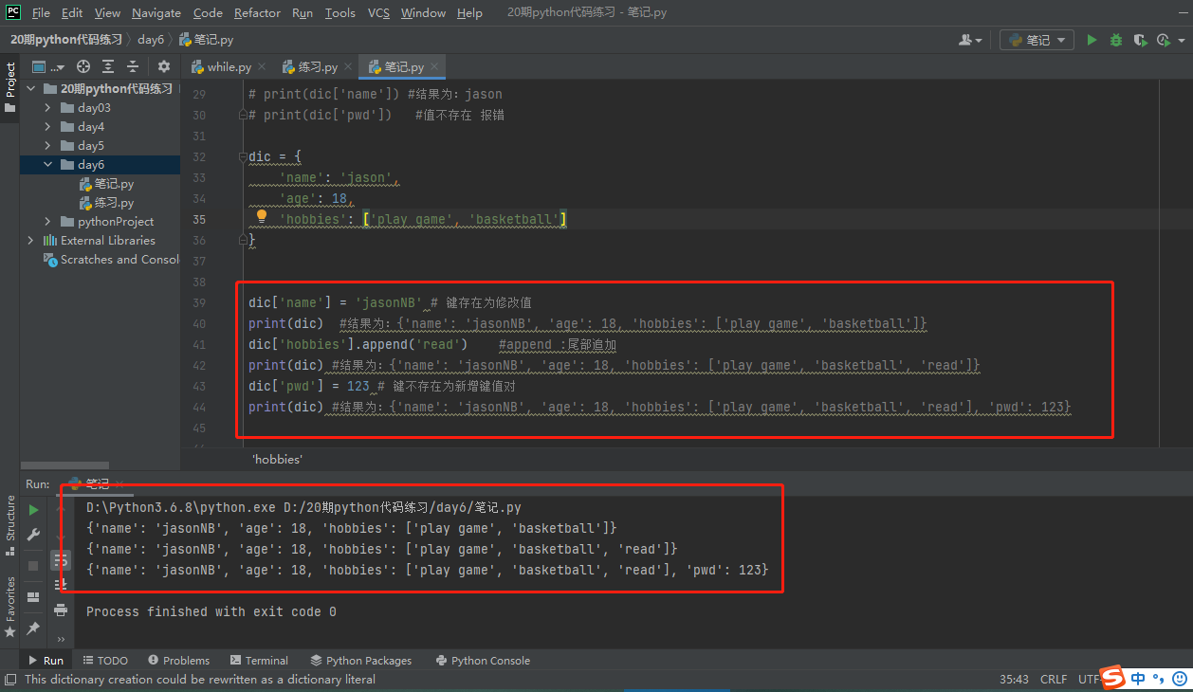Screen dimensions: 1193x692
Task: Close the 笔记 Run tab
Action: point(119,483)
